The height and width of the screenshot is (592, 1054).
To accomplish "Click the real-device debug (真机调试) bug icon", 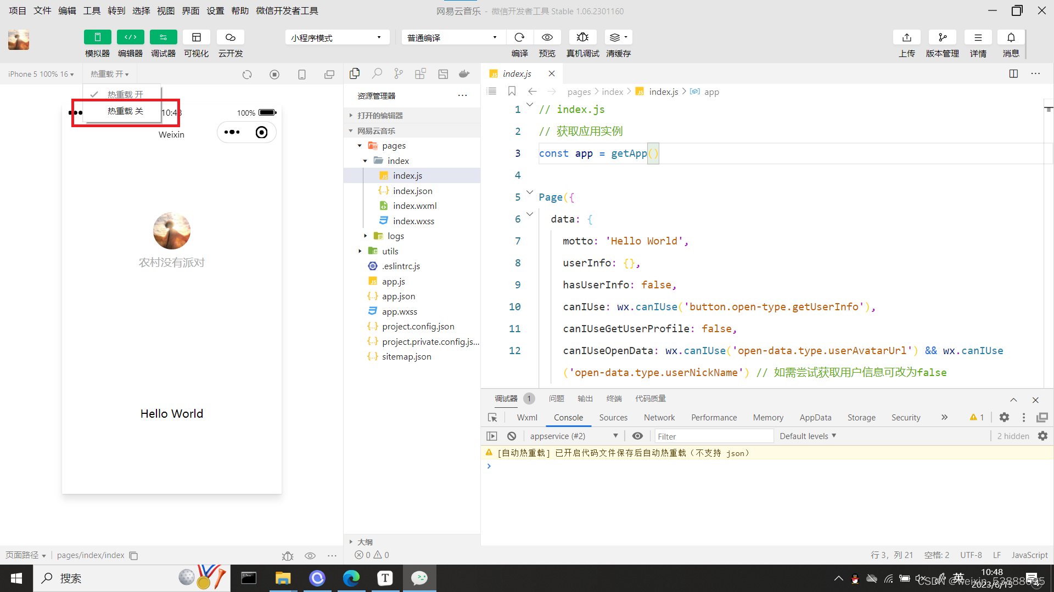I will click(582, 37).
